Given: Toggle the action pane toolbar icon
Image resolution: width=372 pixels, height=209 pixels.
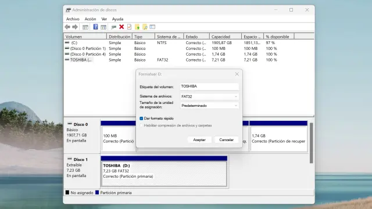Looking at the screenshot, I should (x=103, y=27).
